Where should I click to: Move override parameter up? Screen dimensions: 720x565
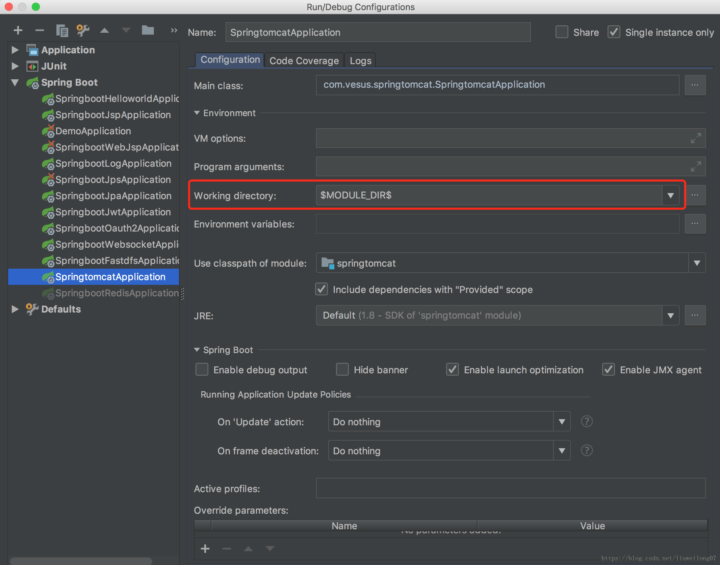tap(248, 548)
